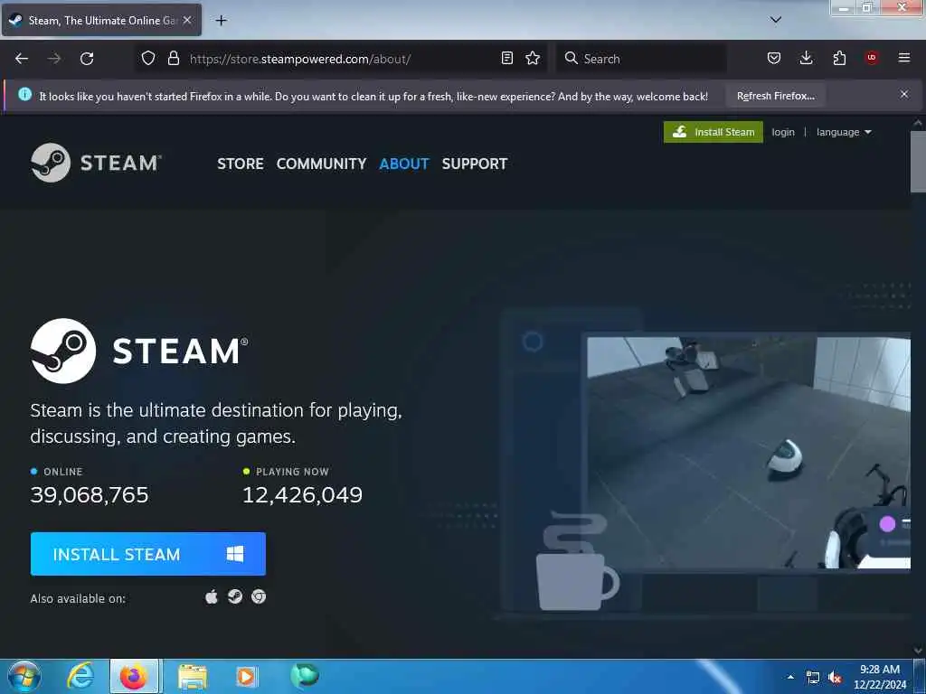The width and height of the screenshot is (926, 694).
Task: Click the page vertical scrollbar thumb
Action: (x=917, y=161)
